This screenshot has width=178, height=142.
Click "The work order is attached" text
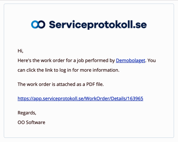coord(47,84)
